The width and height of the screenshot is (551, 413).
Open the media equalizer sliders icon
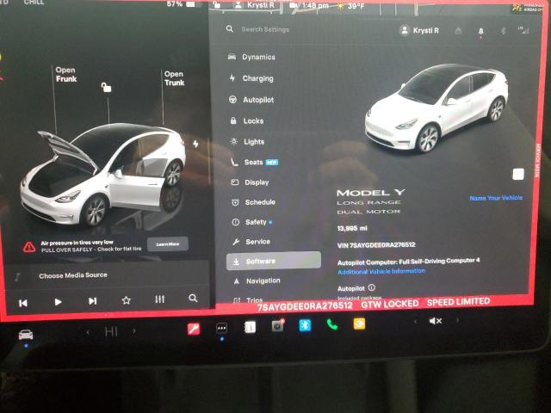[x=160, y=299]
